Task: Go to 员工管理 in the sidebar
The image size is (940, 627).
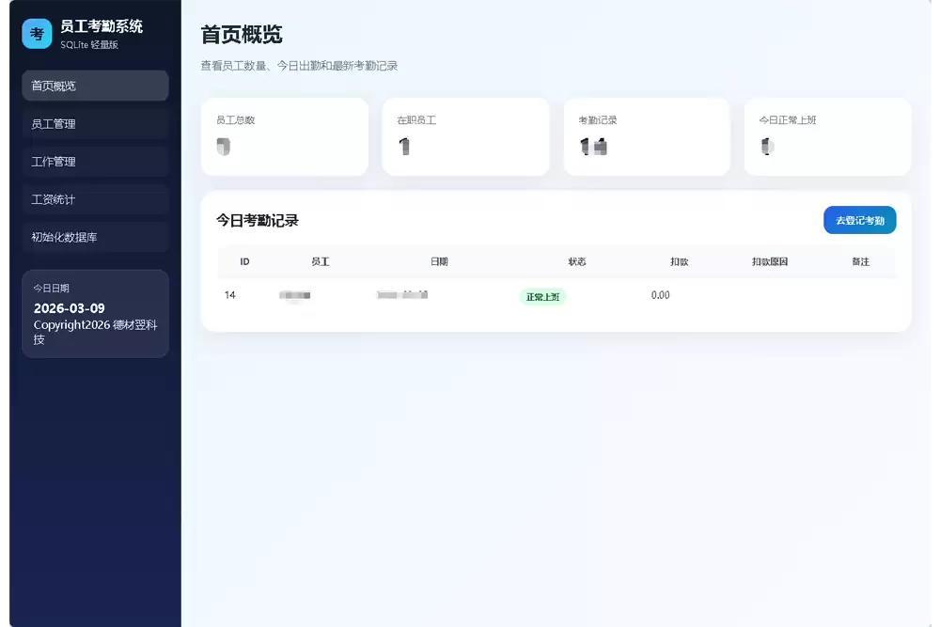Action: pyautogui.click(x=95, y=124)
